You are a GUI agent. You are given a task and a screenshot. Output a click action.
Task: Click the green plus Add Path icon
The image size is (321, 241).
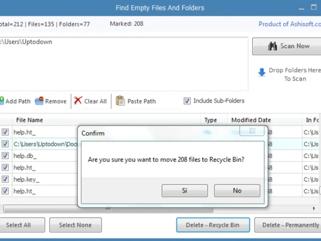coord(1,100)
